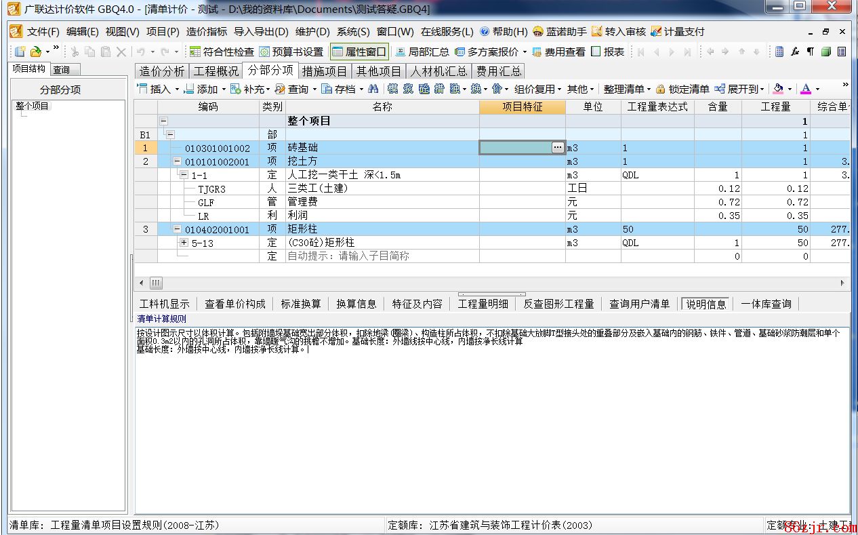Expand the 5-13 quota row
The width and height of the screenshot is (858, 535).
point(184,243)
